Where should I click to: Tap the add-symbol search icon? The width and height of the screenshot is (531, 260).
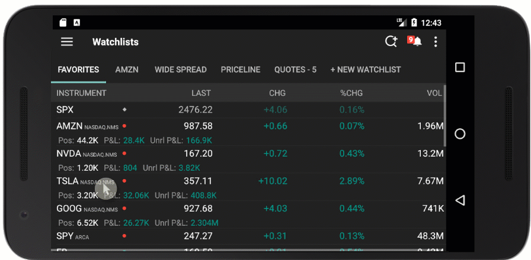click(x=391, y=41)
